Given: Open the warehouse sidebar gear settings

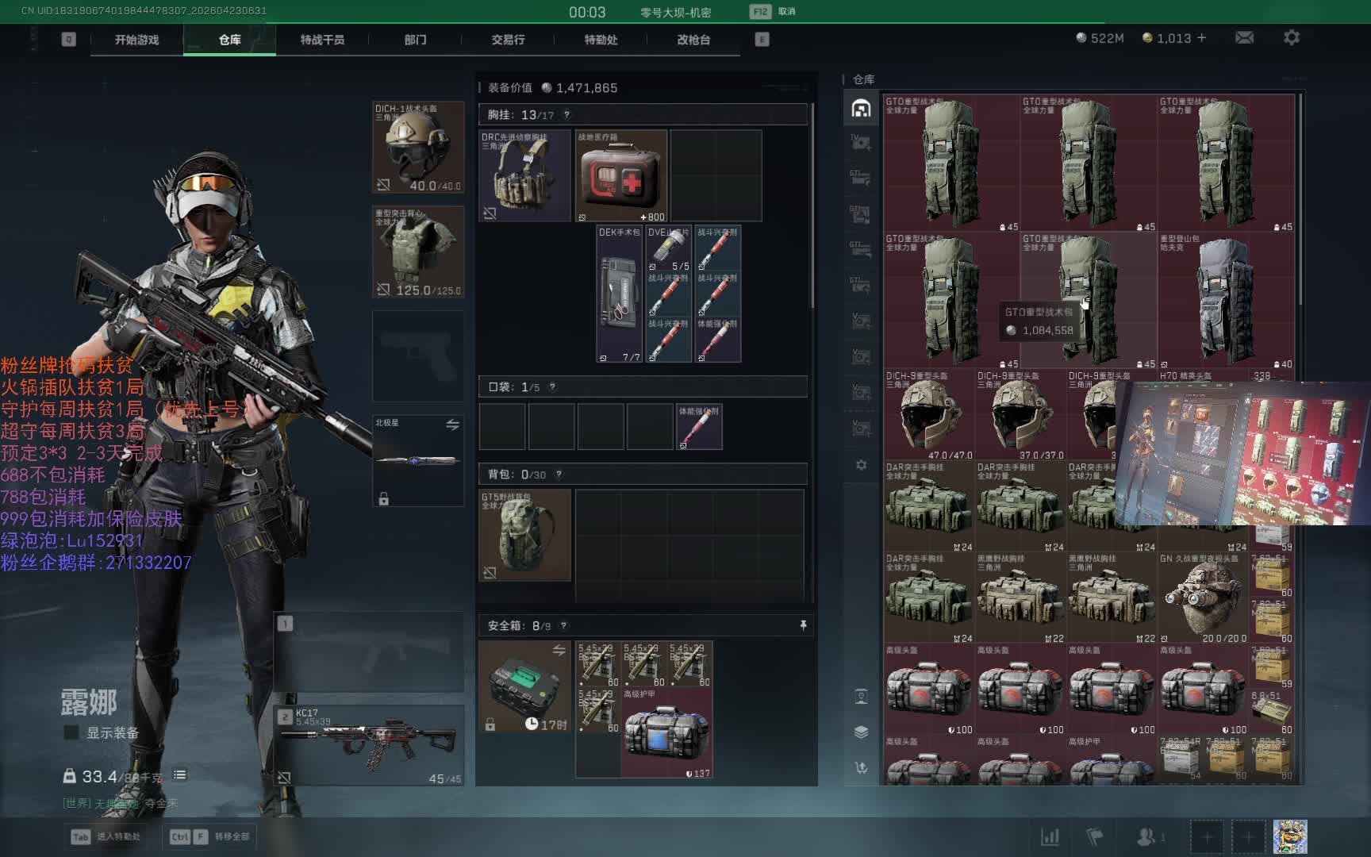Looking at the screenshot, I should click(x=861, y=465).
